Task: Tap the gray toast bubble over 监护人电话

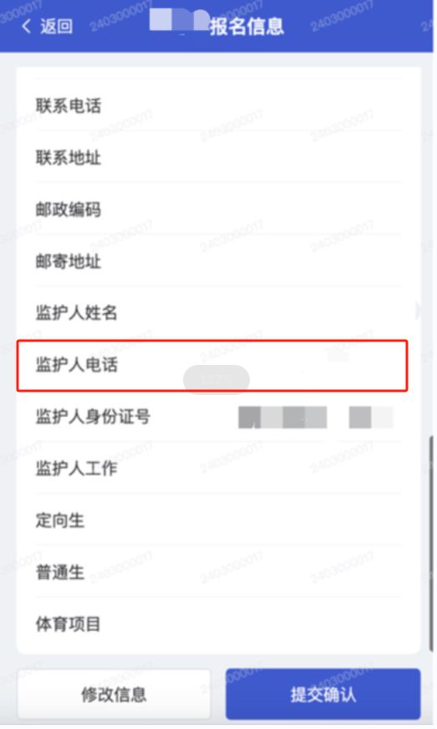Action: tap(216, 379)
